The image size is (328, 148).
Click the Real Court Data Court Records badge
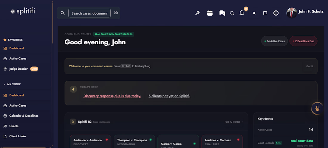click(x=114, y=34)
